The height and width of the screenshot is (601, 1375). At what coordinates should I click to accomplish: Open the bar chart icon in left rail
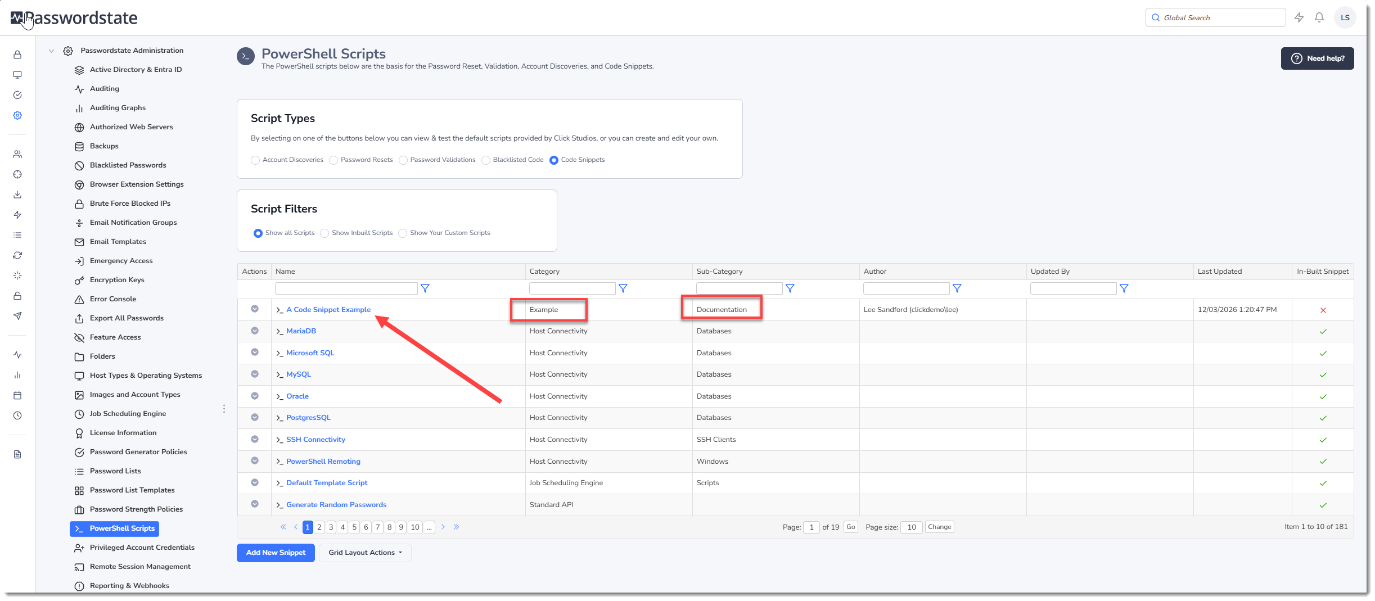pos(17,375)
